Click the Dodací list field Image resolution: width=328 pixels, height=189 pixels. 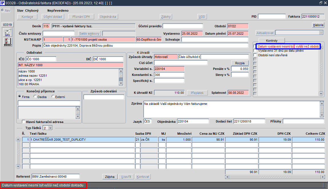point(249,121)
